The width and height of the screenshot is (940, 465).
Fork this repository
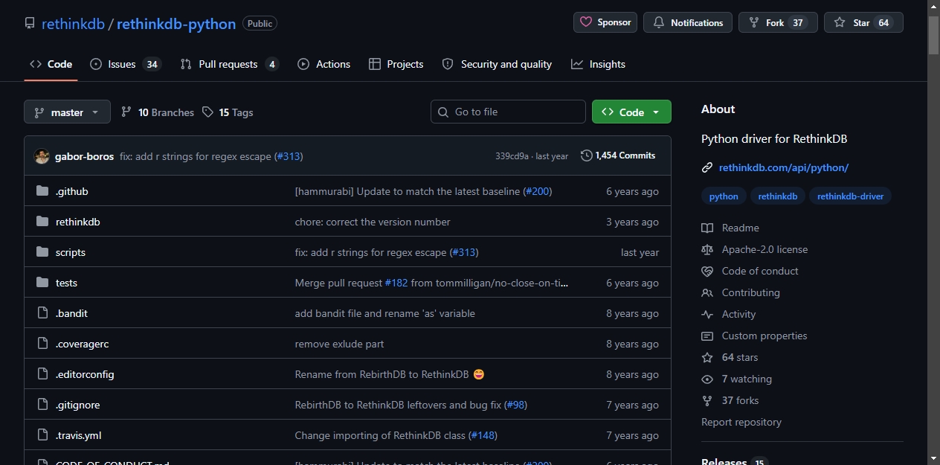778,22
